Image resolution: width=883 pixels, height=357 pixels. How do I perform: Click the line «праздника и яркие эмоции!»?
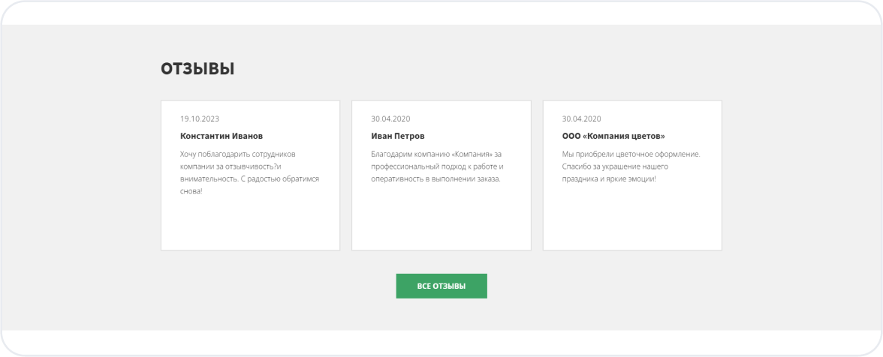tap(609, 179)
